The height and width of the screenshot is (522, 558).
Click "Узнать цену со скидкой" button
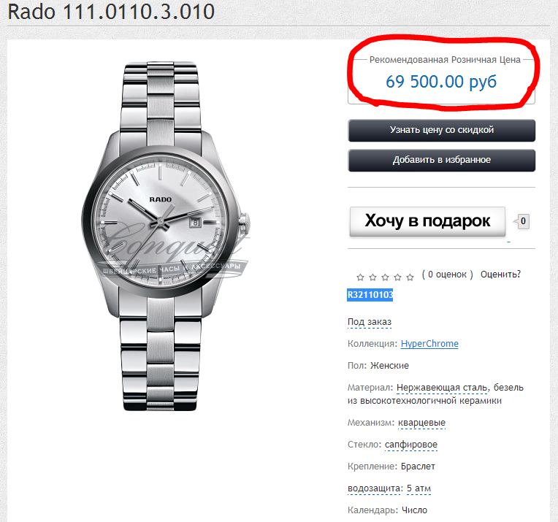(442, 130)
